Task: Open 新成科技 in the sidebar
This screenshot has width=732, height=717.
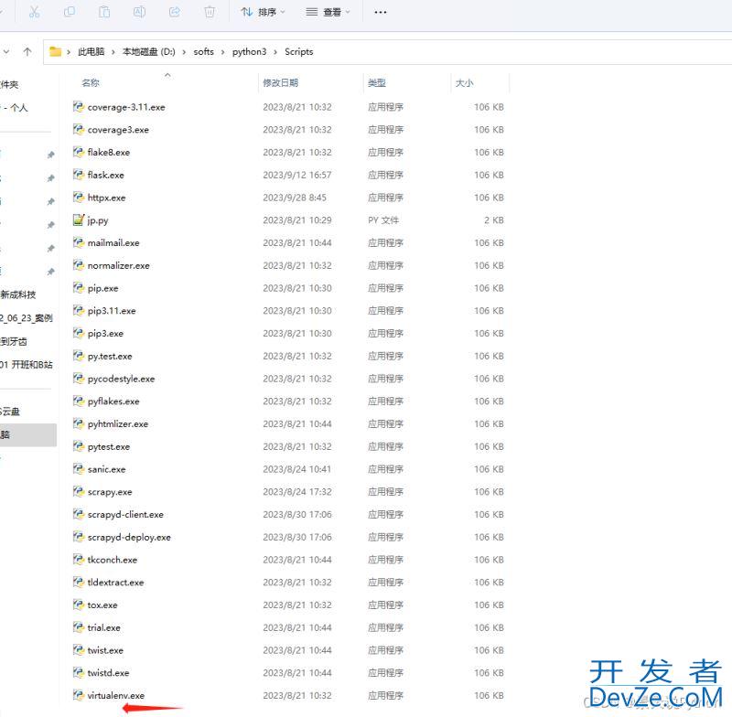Action: [17, 294]
